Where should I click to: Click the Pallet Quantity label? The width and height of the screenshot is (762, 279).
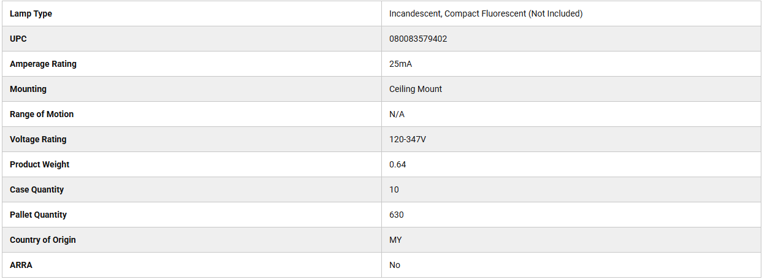[38, 215]
